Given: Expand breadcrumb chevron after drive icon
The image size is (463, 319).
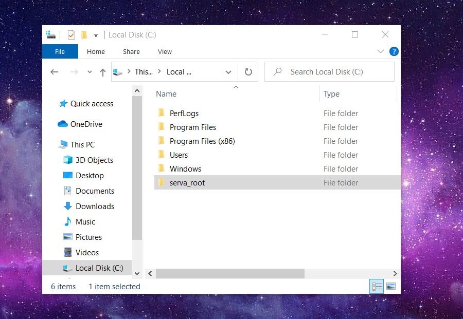Looking at the screenshot, I should click(x=129, y=71).
